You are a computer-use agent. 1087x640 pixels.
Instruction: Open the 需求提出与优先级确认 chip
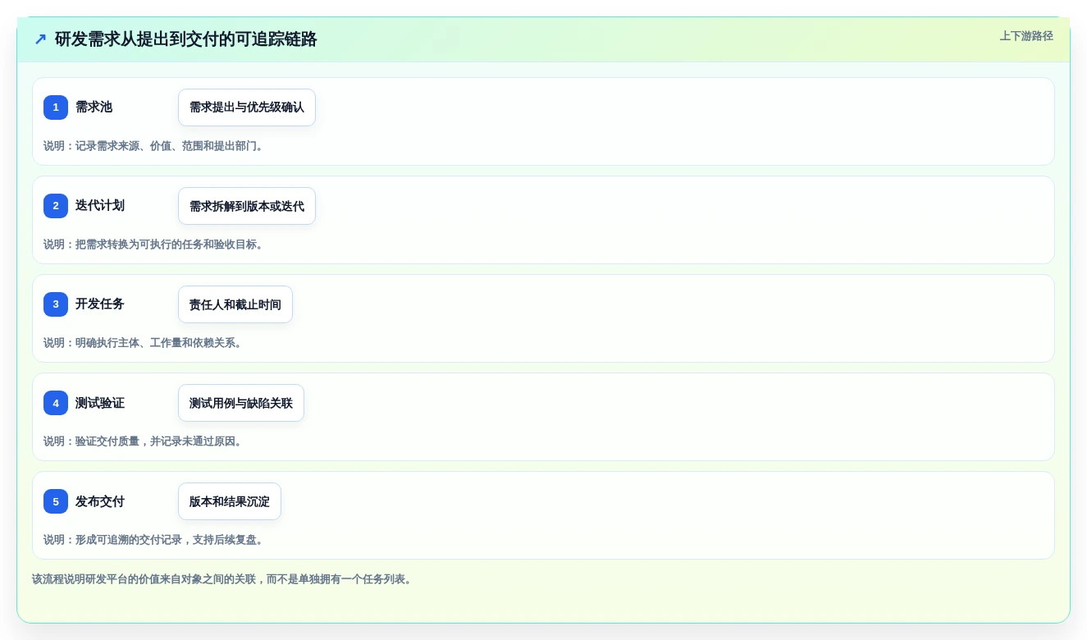tap(247, 107)
